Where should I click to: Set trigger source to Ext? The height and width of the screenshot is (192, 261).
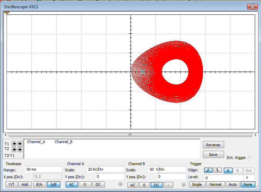click(x=249, y=171)
